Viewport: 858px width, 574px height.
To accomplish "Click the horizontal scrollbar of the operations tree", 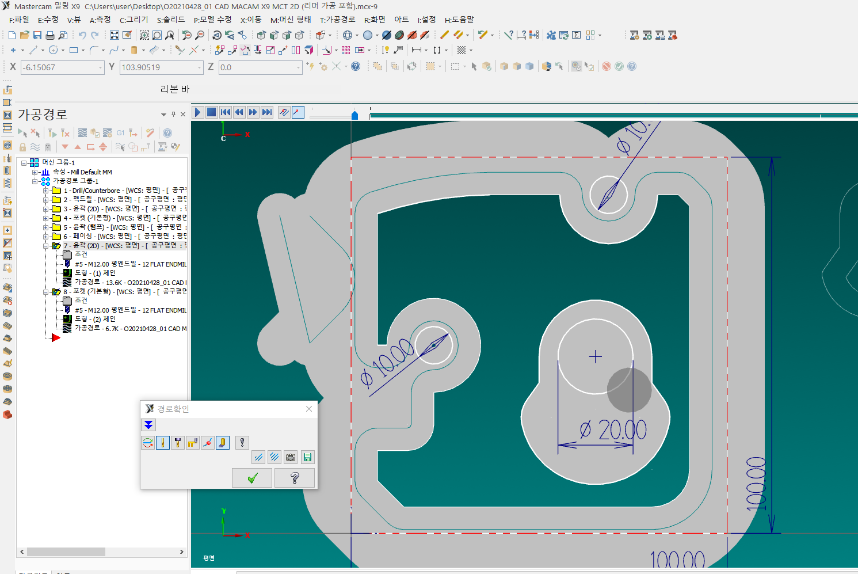I will (x=102, y=552).
